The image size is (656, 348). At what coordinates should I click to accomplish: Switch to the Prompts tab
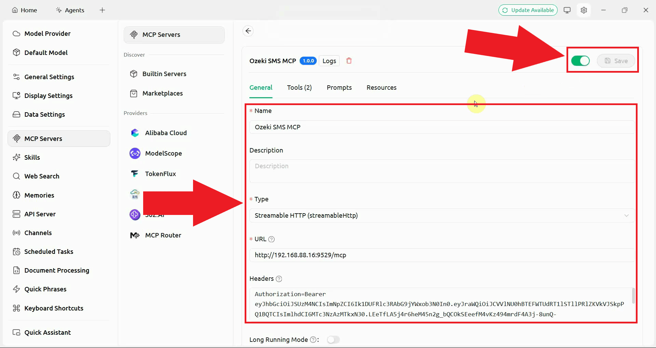339,88
